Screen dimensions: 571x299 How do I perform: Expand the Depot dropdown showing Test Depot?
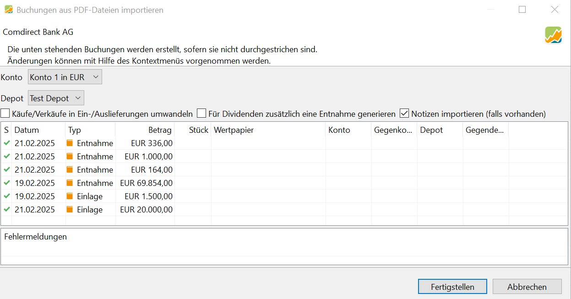pos(56,98)
